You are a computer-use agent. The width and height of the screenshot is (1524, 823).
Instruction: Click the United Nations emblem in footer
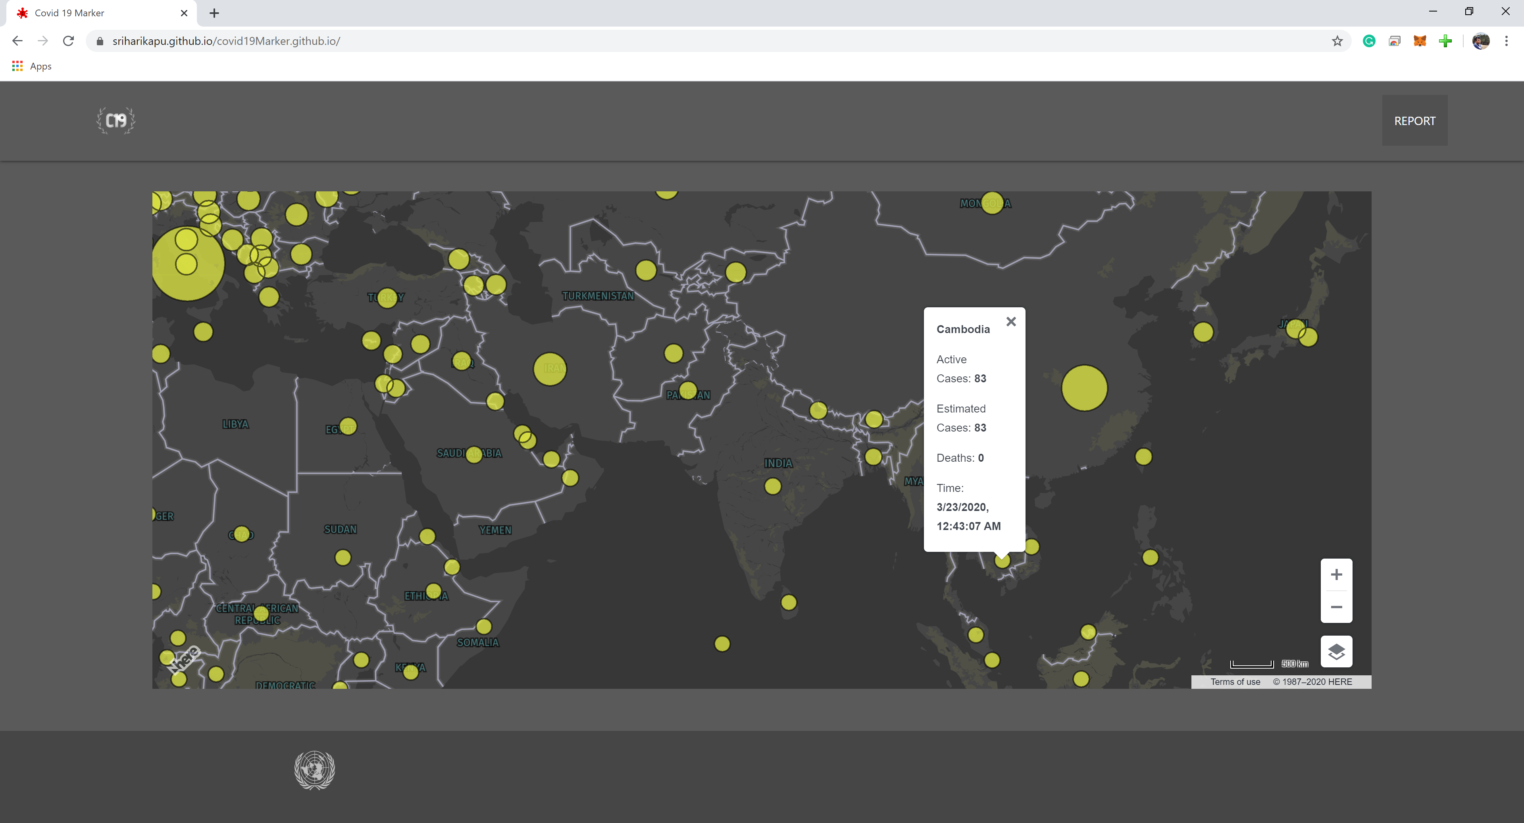pyautogui.click(x=315, y=770)
